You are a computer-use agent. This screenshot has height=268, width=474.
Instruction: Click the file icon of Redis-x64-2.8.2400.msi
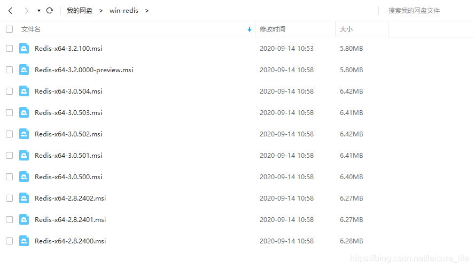pos(24,241)
